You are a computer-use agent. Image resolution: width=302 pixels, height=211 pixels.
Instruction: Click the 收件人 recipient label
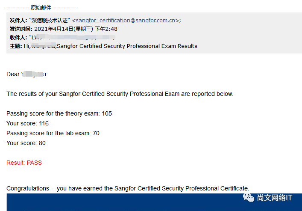[x=18, y=38]
